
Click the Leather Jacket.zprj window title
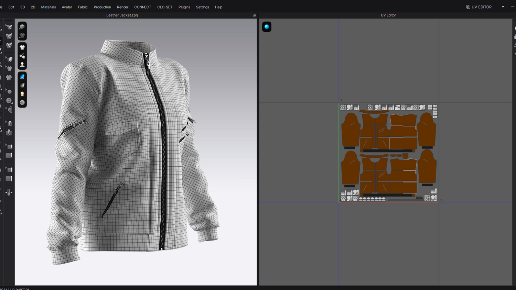coord(122,15)
